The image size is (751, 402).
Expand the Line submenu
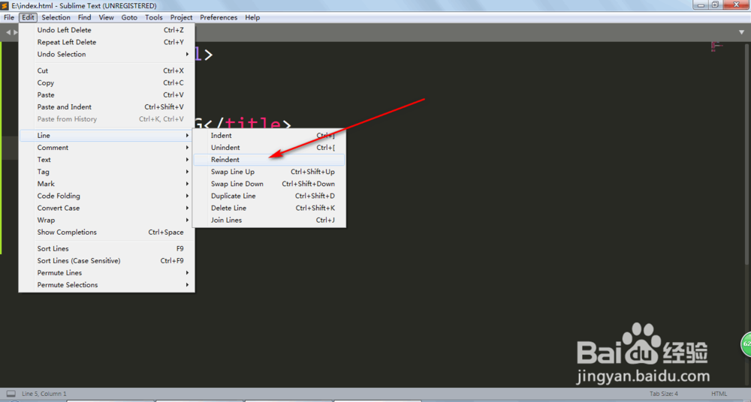coord(107,136)
